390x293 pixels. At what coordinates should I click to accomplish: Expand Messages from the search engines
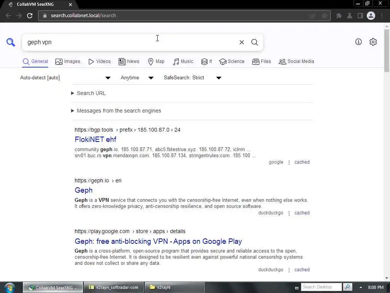[x=116, y=111]
